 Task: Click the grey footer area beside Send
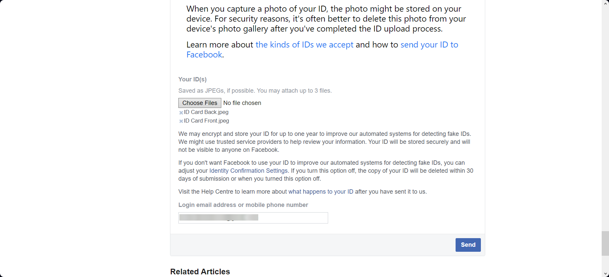(300, 245)
